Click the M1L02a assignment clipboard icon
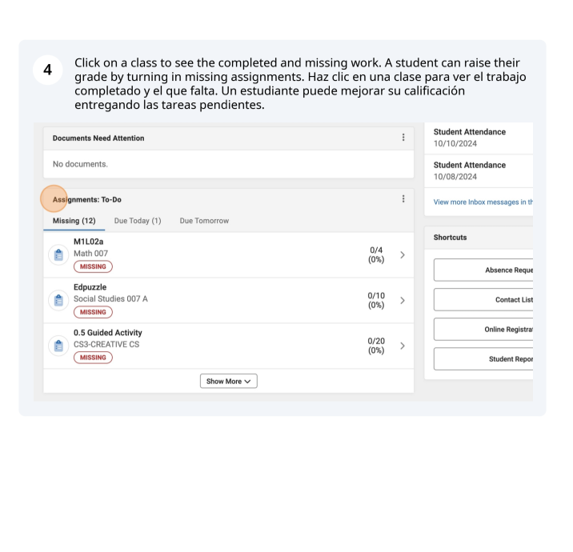The image size is (573, 552). point(57,254)
